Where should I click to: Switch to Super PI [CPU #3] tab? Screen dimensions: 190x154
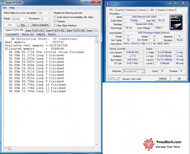tap(75, 30)
